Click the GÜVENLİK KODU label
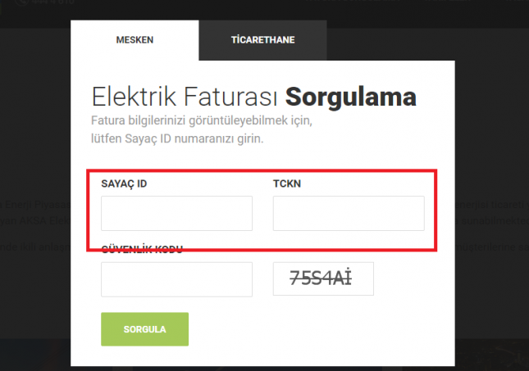 pos(141,249)
